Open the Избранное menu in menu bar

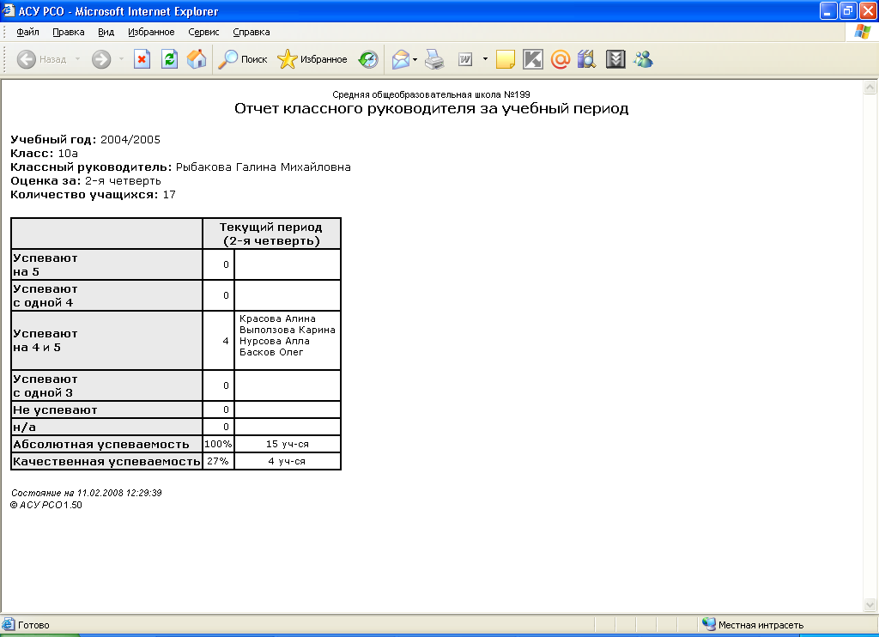tap(151, 32)
